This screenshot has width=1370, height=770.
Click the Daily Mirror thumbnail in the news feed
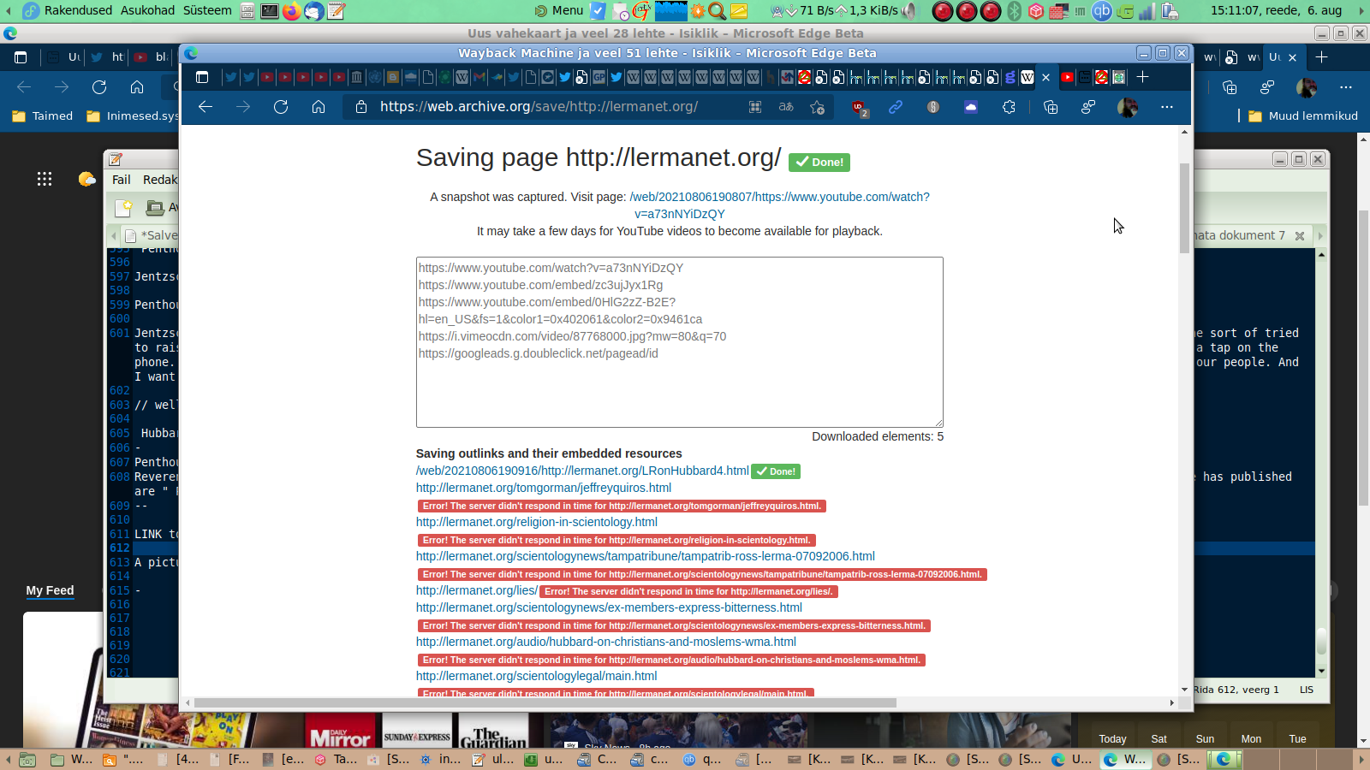click(x=341, y=730)
